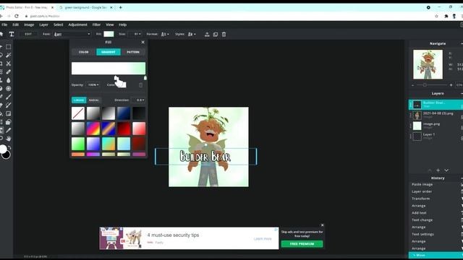Open the text Size dropdown
The width and height of the screenshot is (463, 260).
pos(135,34)
